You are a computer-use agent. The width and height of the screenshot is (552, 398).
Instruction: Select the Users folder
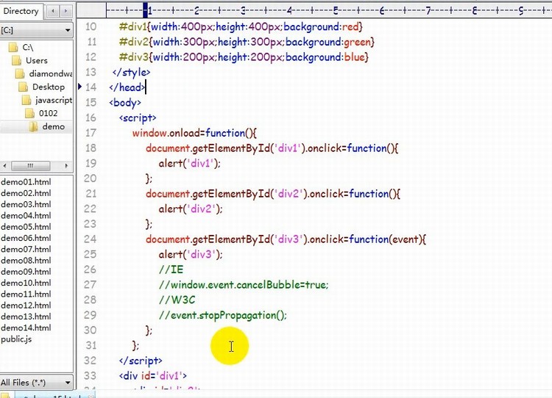click(x=37, y=60)
